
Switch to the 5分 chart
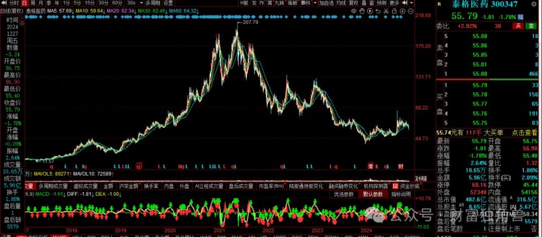[77, 3]
